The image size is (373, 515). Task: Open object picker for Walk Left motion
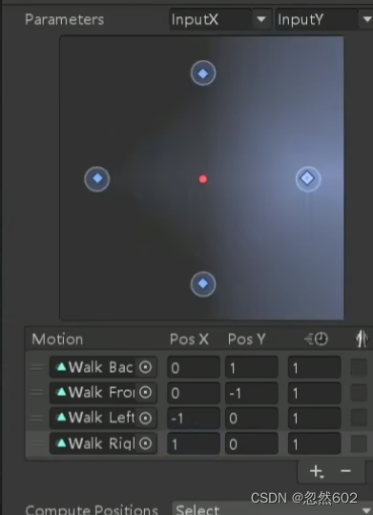pyautogui.click(x=145, y=418)
